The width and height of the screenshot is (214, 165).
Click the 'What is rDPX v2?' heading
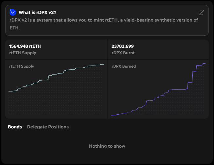pos(38,12)
